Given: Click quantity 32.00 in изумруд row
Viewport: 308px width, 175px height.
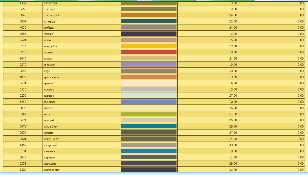Looking at the screenshot, I should [233, 21].
